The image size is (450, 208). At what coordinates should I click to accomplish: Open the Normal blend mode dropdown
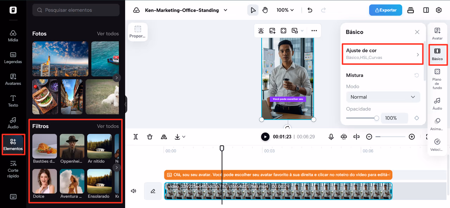(x=383, y=97)
